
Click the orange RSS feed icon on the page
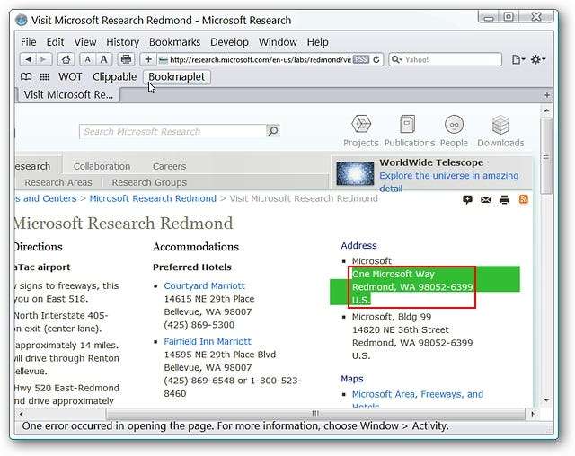click(x=523, y=199)
